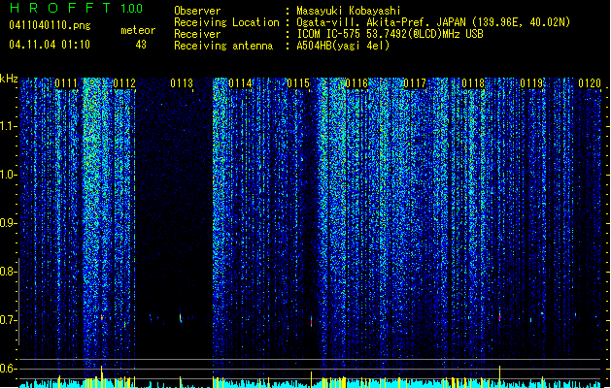Click the 0112 time marker
This screenshot has width=611, height=388.
pos(124,83)
